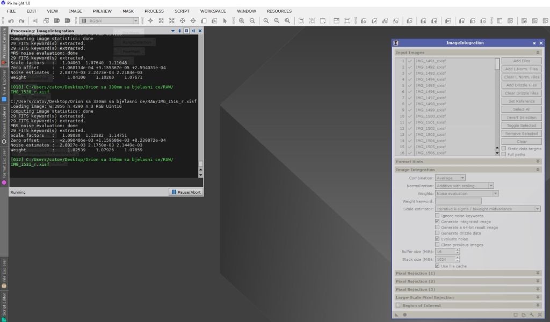Open the Process Console side tab
The height and width of the screenshot is (322, 550).
[x=4, y=47]
